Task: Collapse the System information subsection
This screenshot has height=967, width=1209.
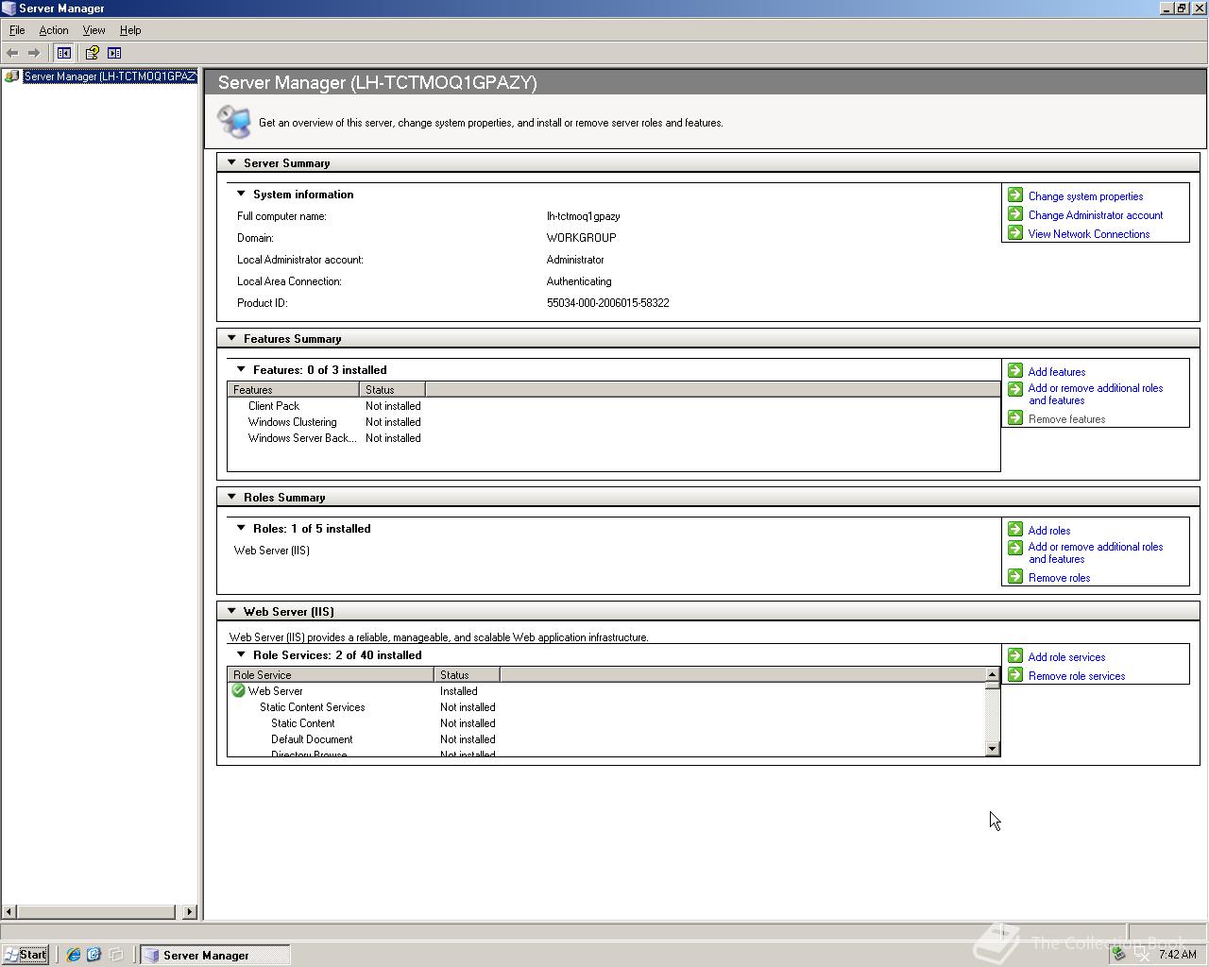Action: click(x=241, y=194)
